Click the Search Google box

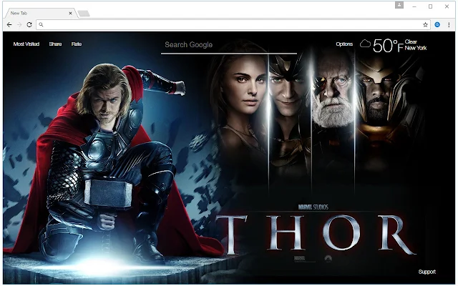point(229,45)
